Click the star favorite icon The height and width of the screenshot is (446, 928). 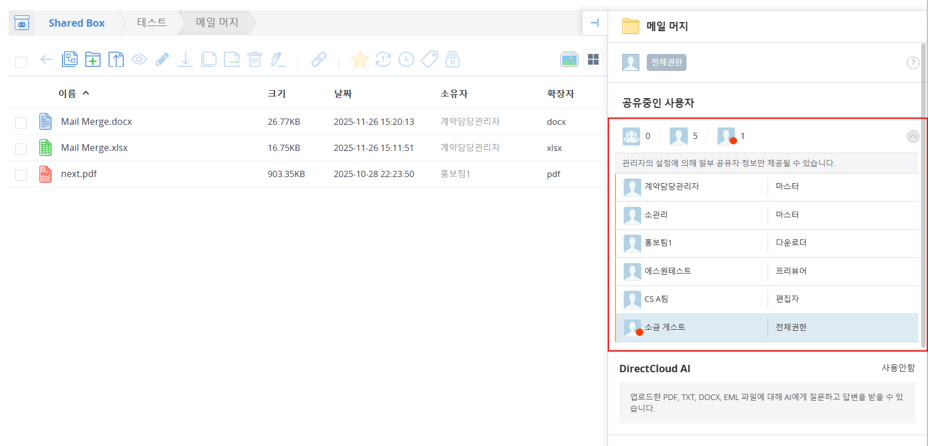(x=360, y=60)
